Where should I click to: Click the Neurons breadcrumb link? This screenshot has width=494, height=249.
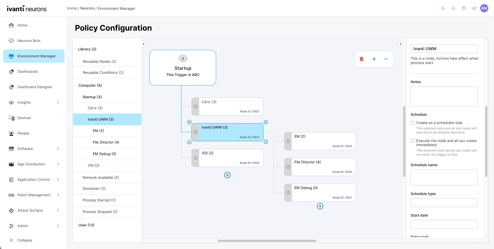pyautogui.click(x=87, y=8)
